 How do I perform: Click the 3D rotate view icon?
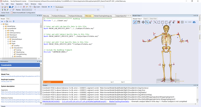click(151, 22)
